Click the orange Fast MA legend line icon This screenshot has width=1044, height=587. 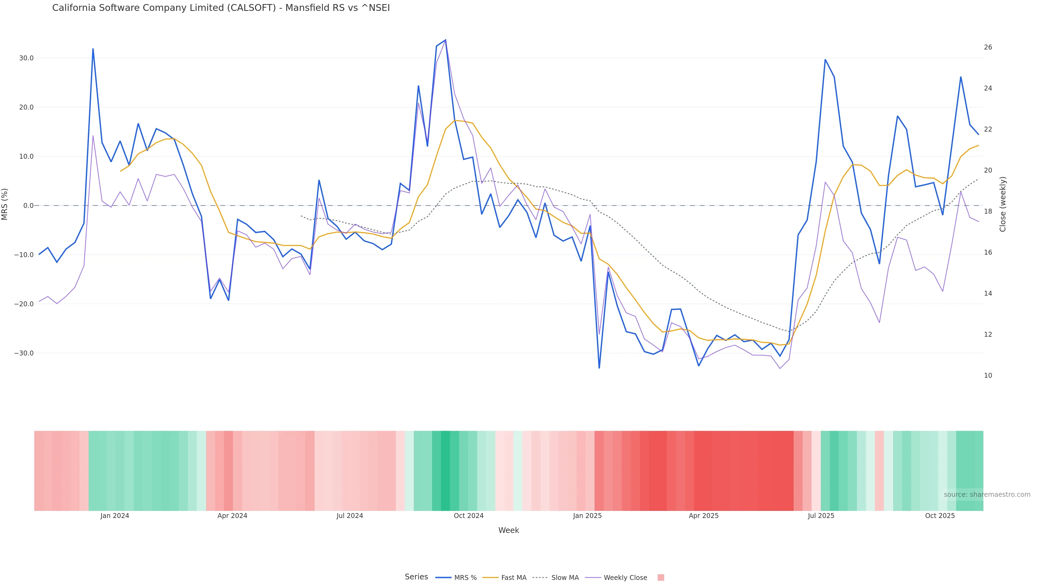point(490,578)
